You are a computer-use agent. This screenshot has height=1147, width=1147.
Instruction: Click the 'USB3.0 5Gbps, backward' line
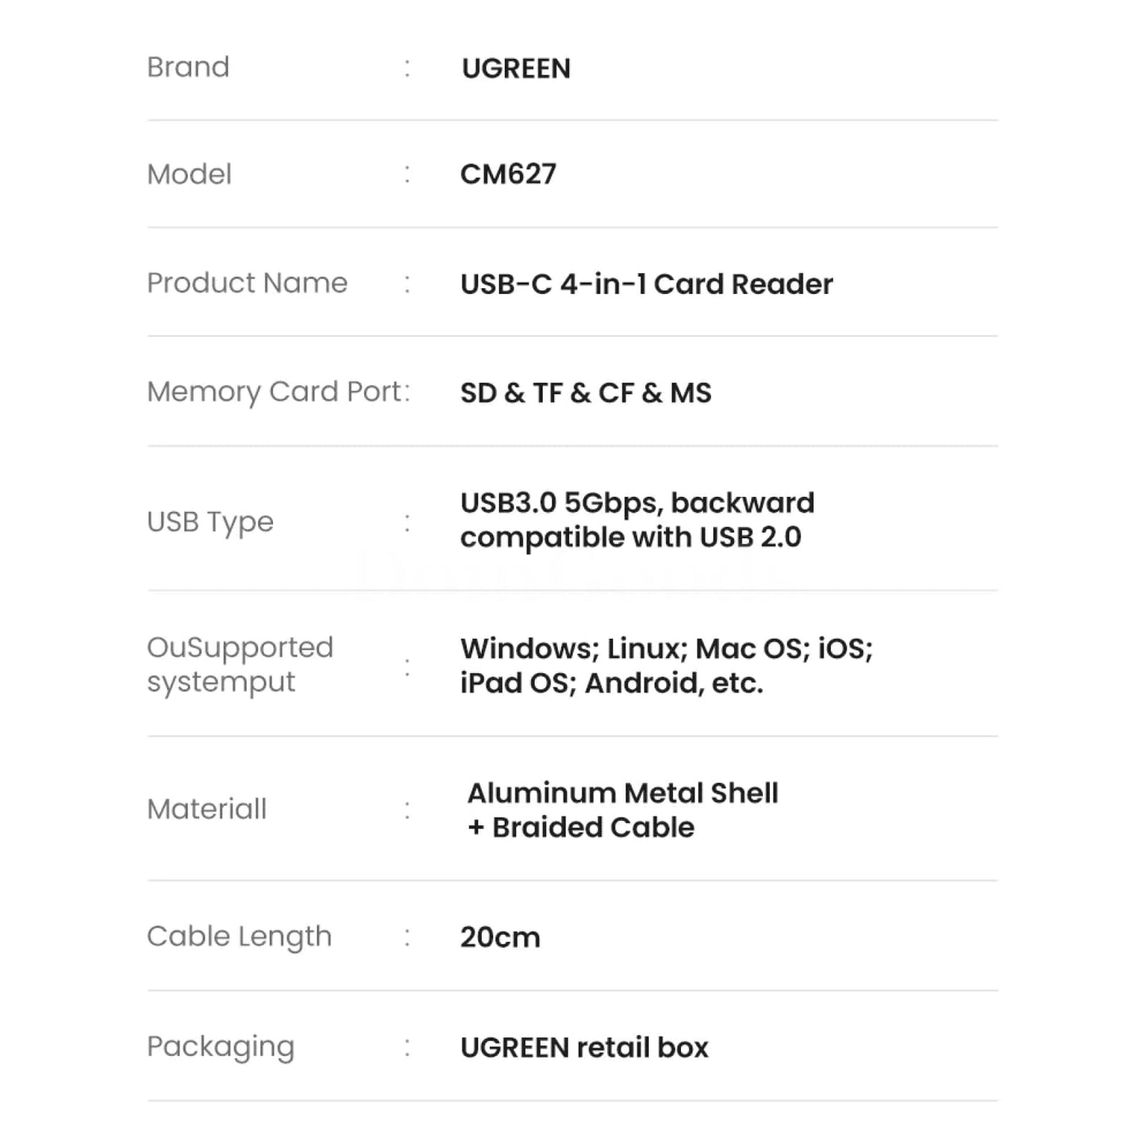[637, 503]
